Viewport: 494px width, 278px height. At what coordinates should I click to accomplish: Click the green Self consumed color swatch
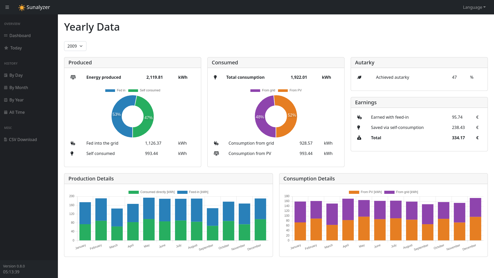133,90
